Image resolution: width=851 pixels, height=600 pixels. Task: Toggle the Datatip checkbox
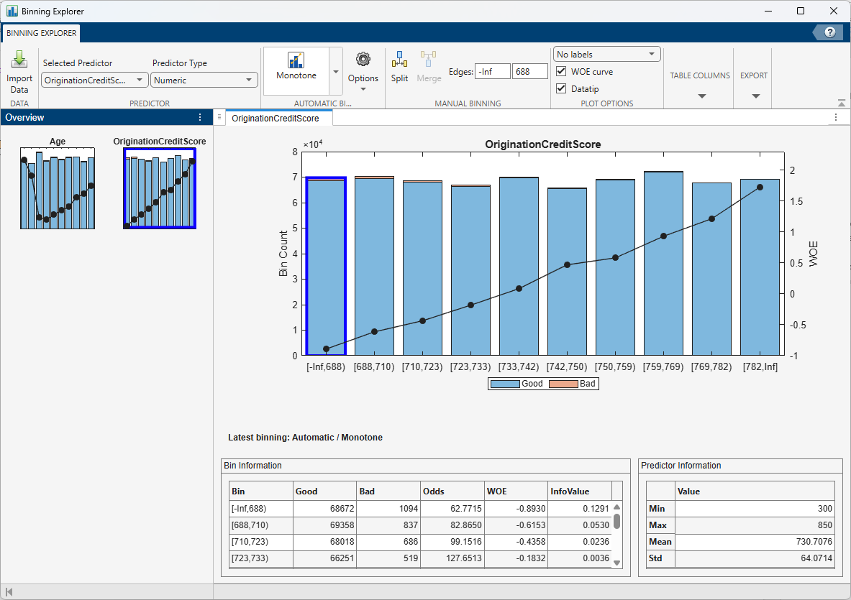[x=561, y=88]
